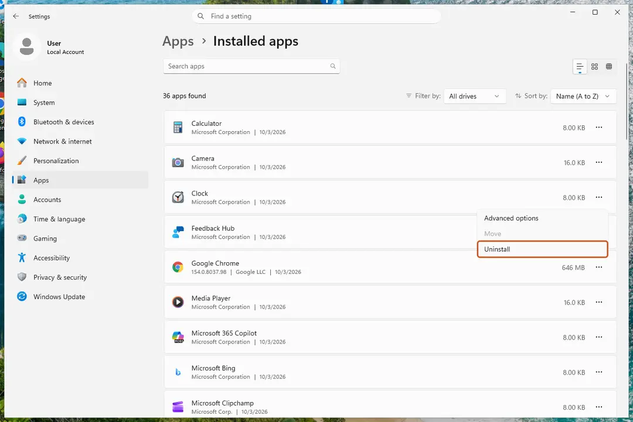Select Apps in the sidebar

pos(80,180)
